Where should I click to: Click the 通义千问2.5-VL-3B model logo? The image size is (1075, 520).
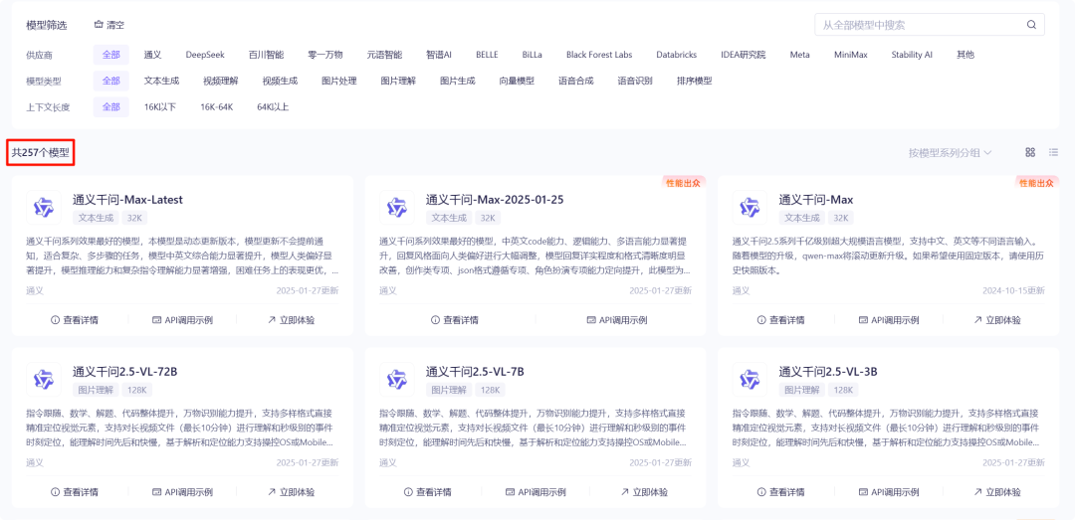pos(751,379)
